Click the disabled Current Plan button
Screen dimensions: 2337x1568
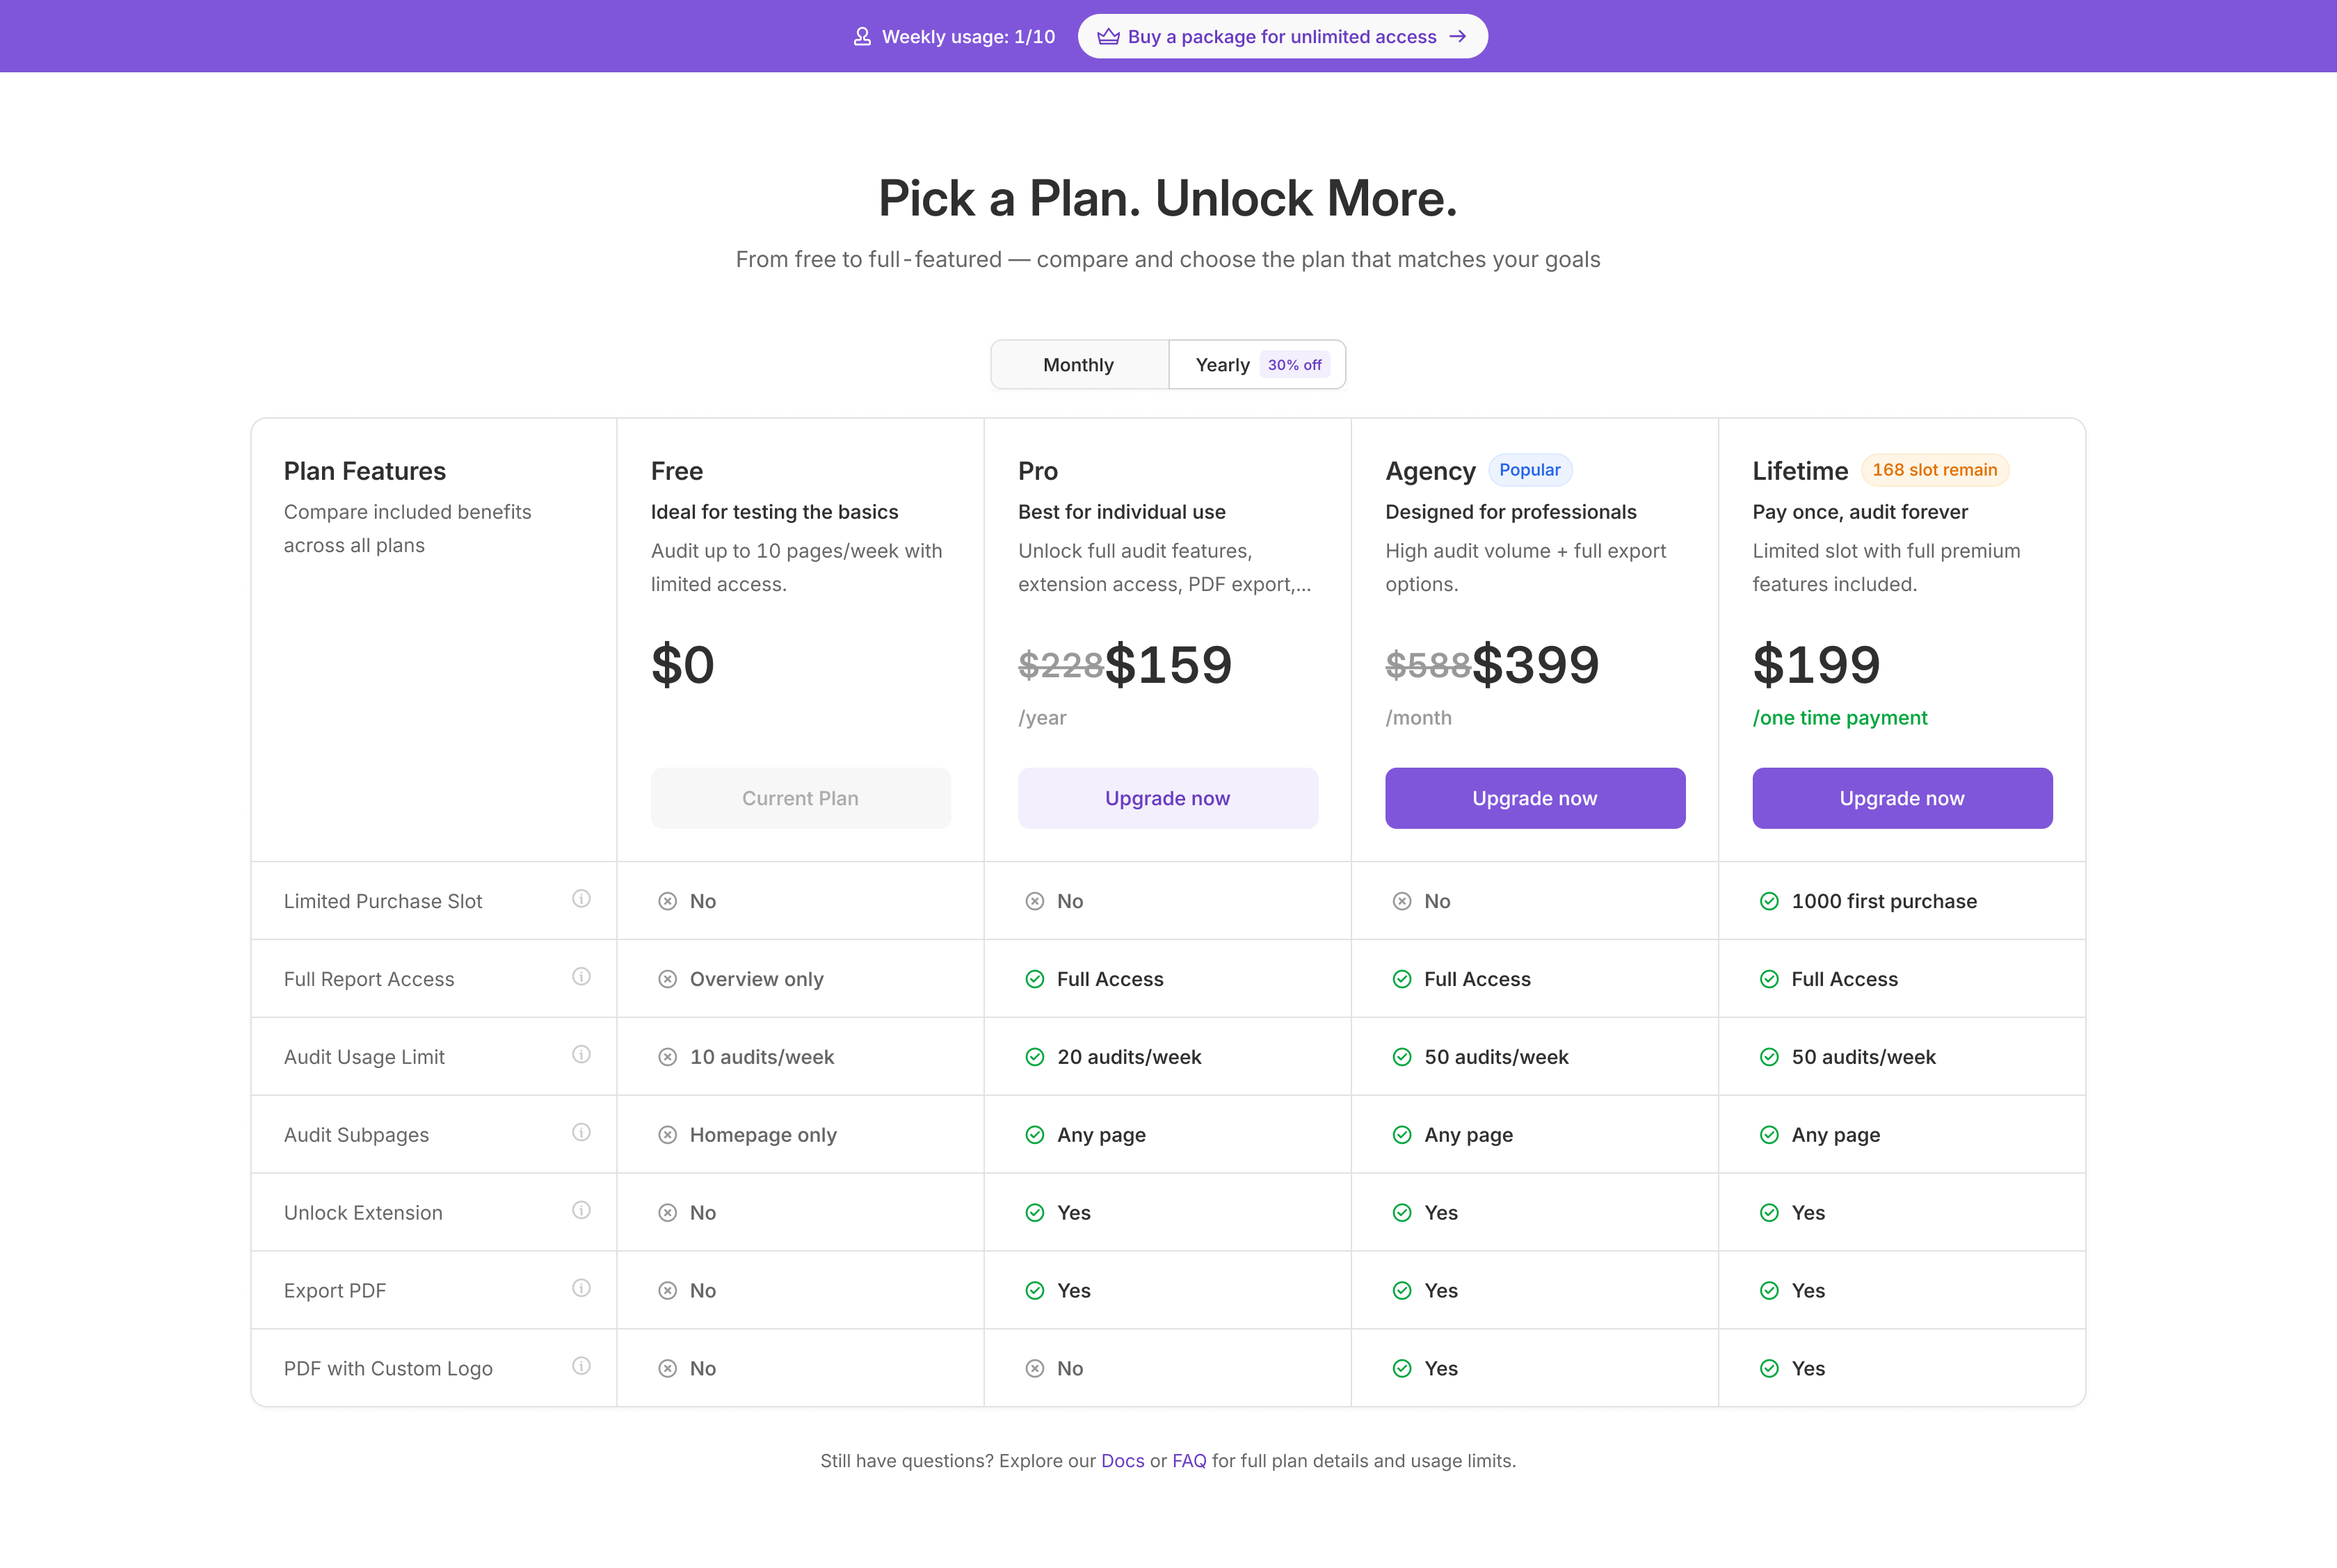pos(800,798)
